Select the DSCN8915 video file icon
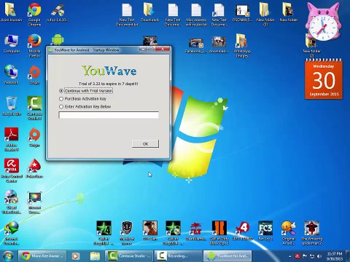 [x=242, y=12]
